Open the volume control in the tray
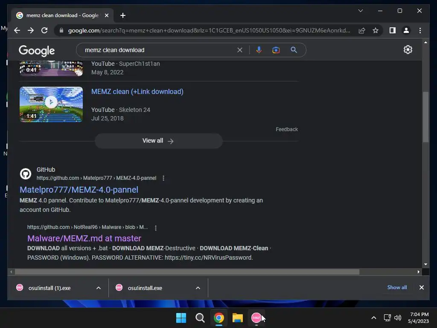437x328 pixels. point(398,318)
